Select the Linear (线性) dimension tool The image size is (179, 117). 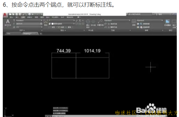(x=52, y=27)
